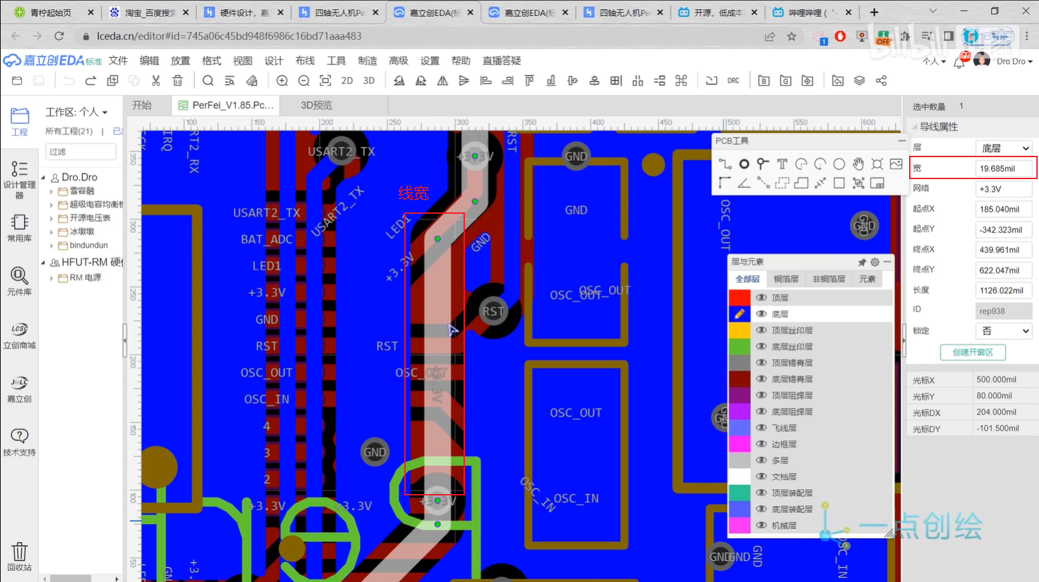Image resolution: width=1039 pixels, height=582 pixels.
Task: Toggle visibility eye of 多层
Action: (761, 460)
